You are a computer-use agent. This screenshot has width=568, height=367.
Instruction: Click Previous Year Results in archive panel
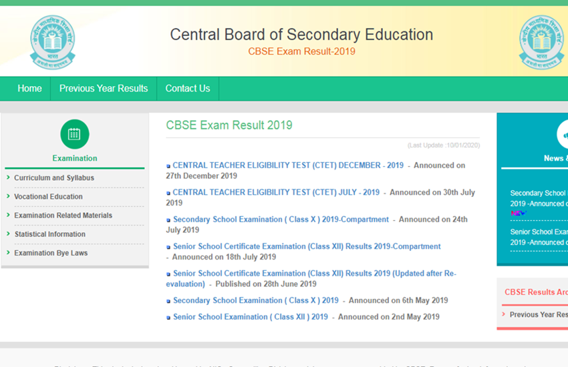coord(538,314)
